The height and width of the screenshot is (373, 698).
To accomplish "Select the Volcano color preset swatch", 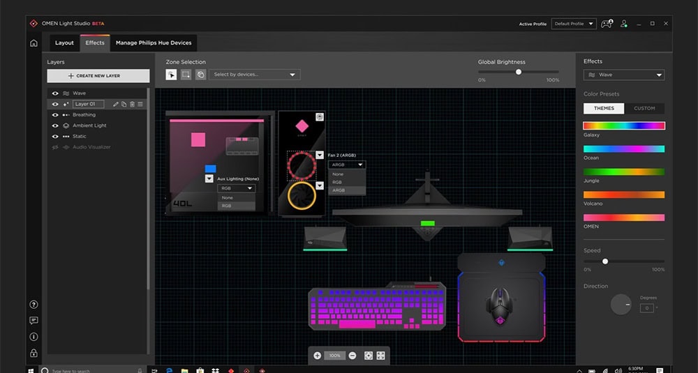I will point(623,195).
